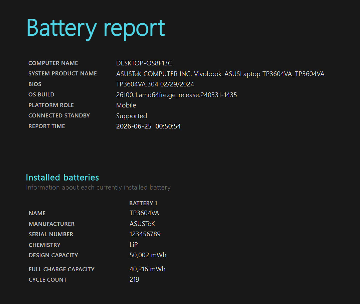The width and height of the screenshot is (360, 304).
Task: Click the 'Installed batteries' section heading
Action: pyautogui.click(x=62, y=177)
